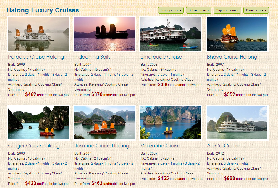The height and width of the screenshot is (188, 278).
Task: Open the Private cruises tab
Action: point(256,10)
